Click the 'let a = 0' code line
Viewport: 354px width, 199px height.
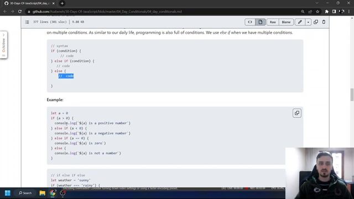pos(59,113)
